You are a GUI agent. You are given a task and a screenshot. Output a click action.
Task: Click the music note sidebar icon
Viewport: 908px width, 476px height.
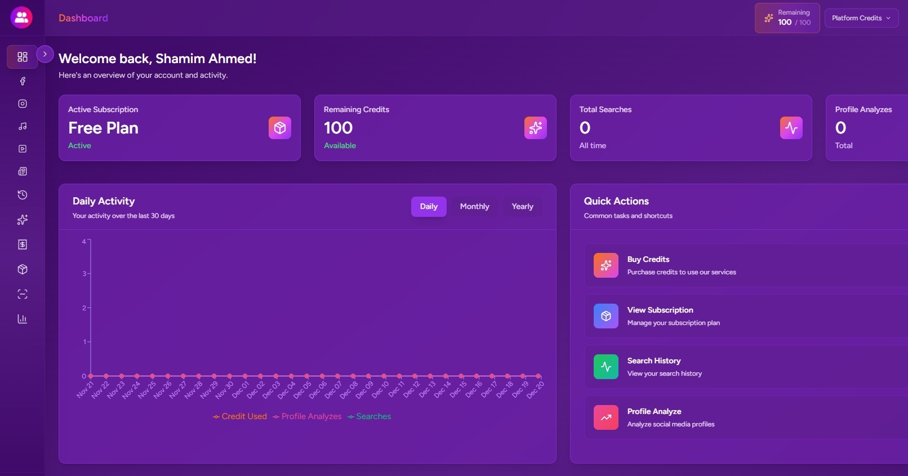coord(23,126)
